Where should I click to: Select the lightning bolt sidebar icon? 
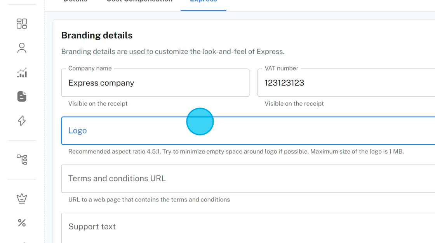pyautogui.click(x=22, y=121)
